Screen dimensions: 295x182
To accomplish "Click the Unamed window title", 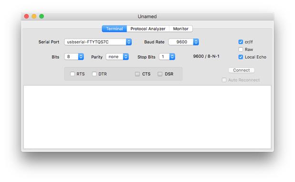I will 147,17.
